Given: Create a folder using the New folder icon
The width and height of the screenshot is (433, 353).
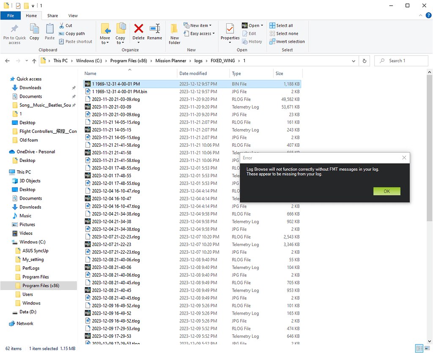Looking at the screenshot, I should pyautogui.click(x=174, y=33).
